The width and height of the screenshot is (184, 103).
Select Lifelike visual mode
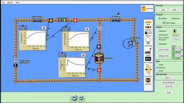click(160, 18)
